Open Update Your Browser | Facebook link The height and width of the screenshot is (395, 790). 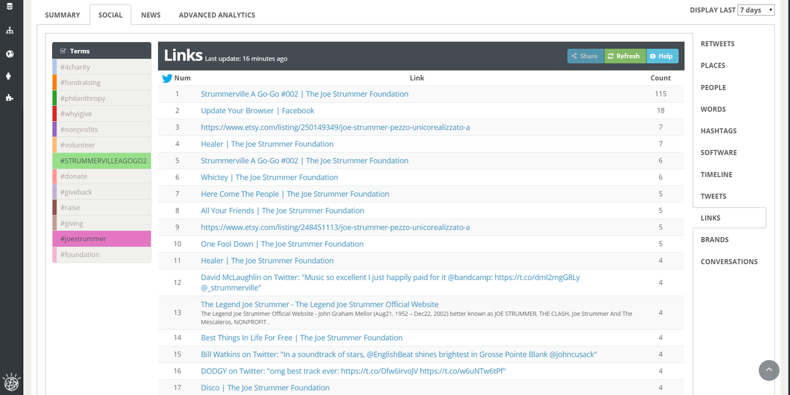[257, 111]
